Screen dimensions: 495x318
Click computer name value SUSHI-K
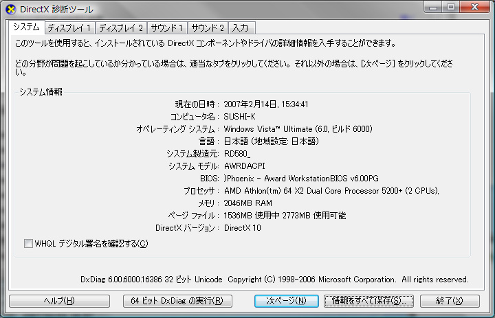click(240, 117)
